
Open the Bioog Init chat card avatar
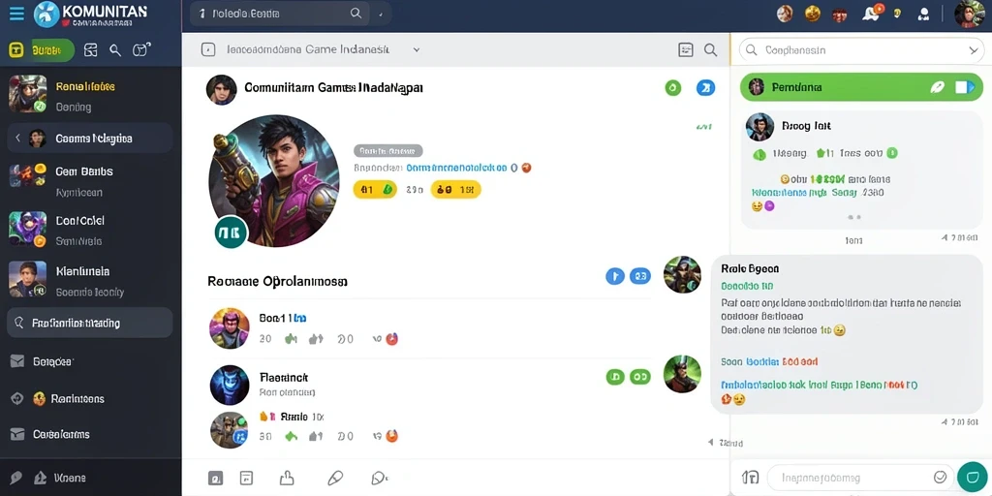tap(759, 127)
